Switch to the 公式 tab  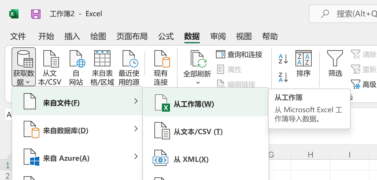pyautogui.click(x=166, y=36)
